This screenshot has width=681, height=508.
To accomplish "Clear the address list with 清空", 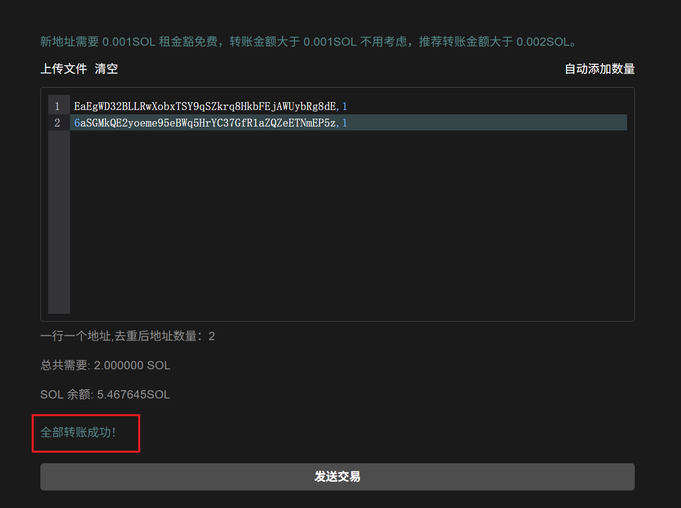I will click(106, 69).
